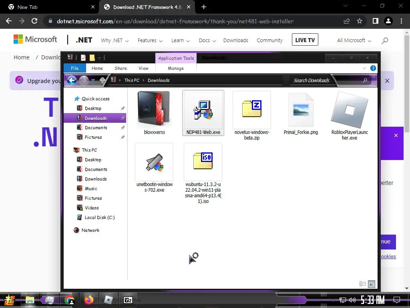Open the Downloads link in .NET nav

click(235, 41)
